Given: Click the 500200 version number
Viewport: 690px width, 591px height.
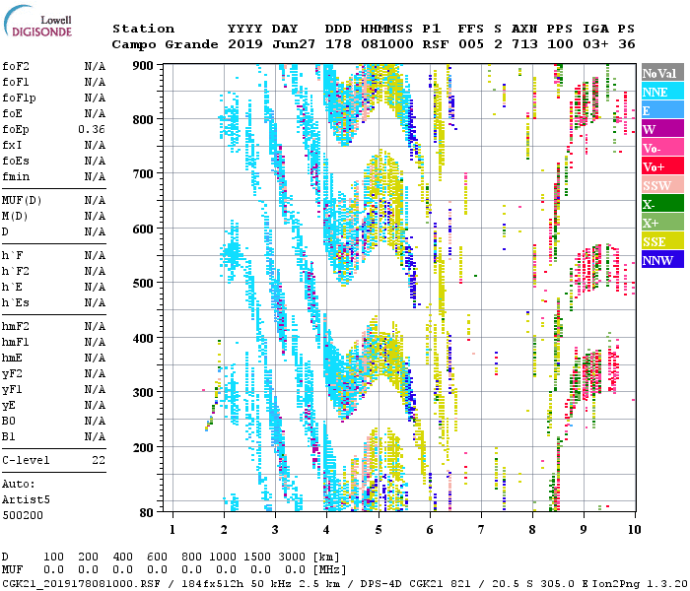Looking at the screenshot, I should click(x=23, y=515).
